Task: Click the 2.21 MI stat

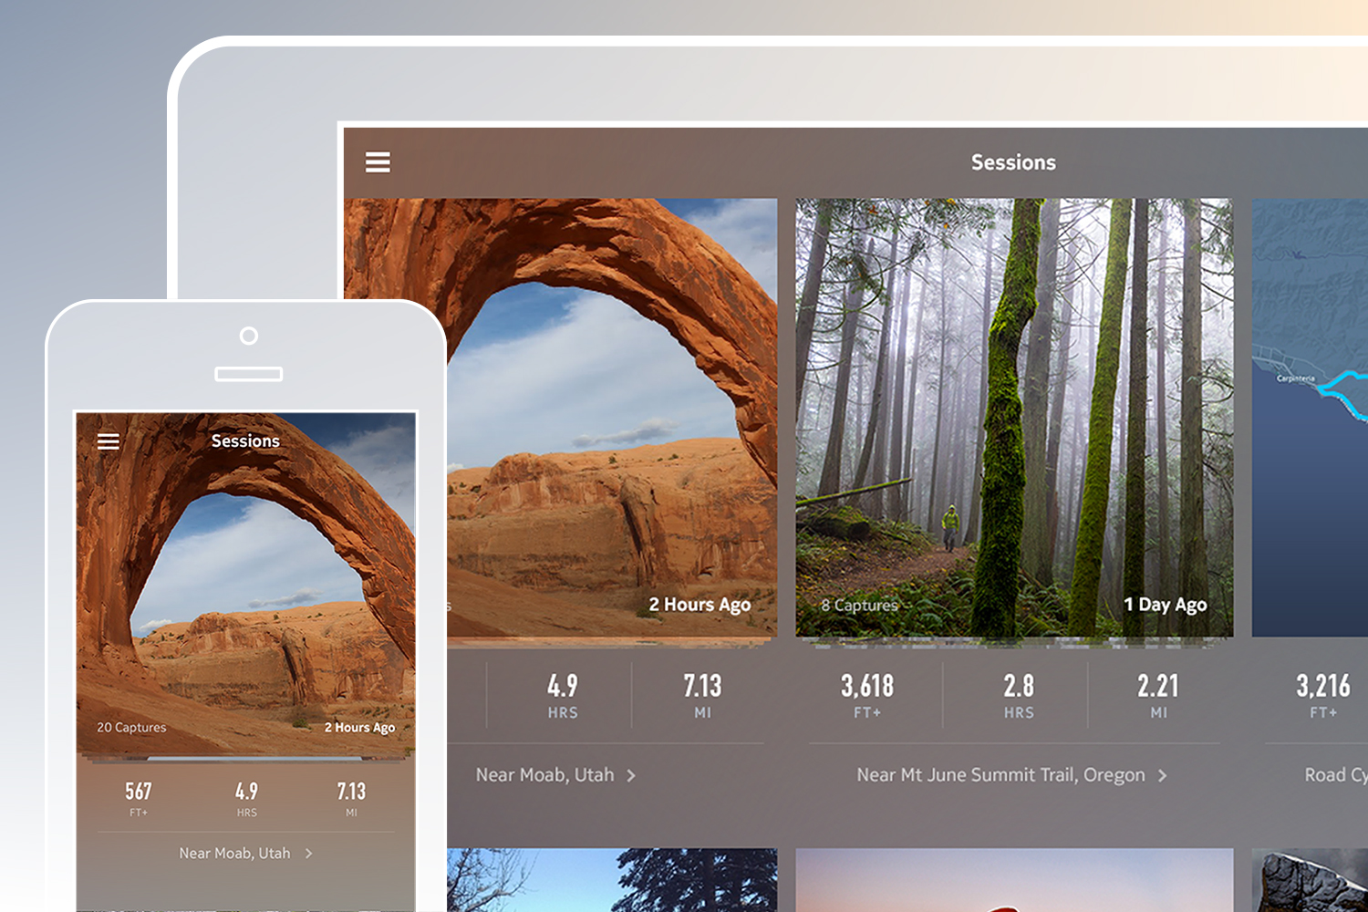Action: 1158,695
